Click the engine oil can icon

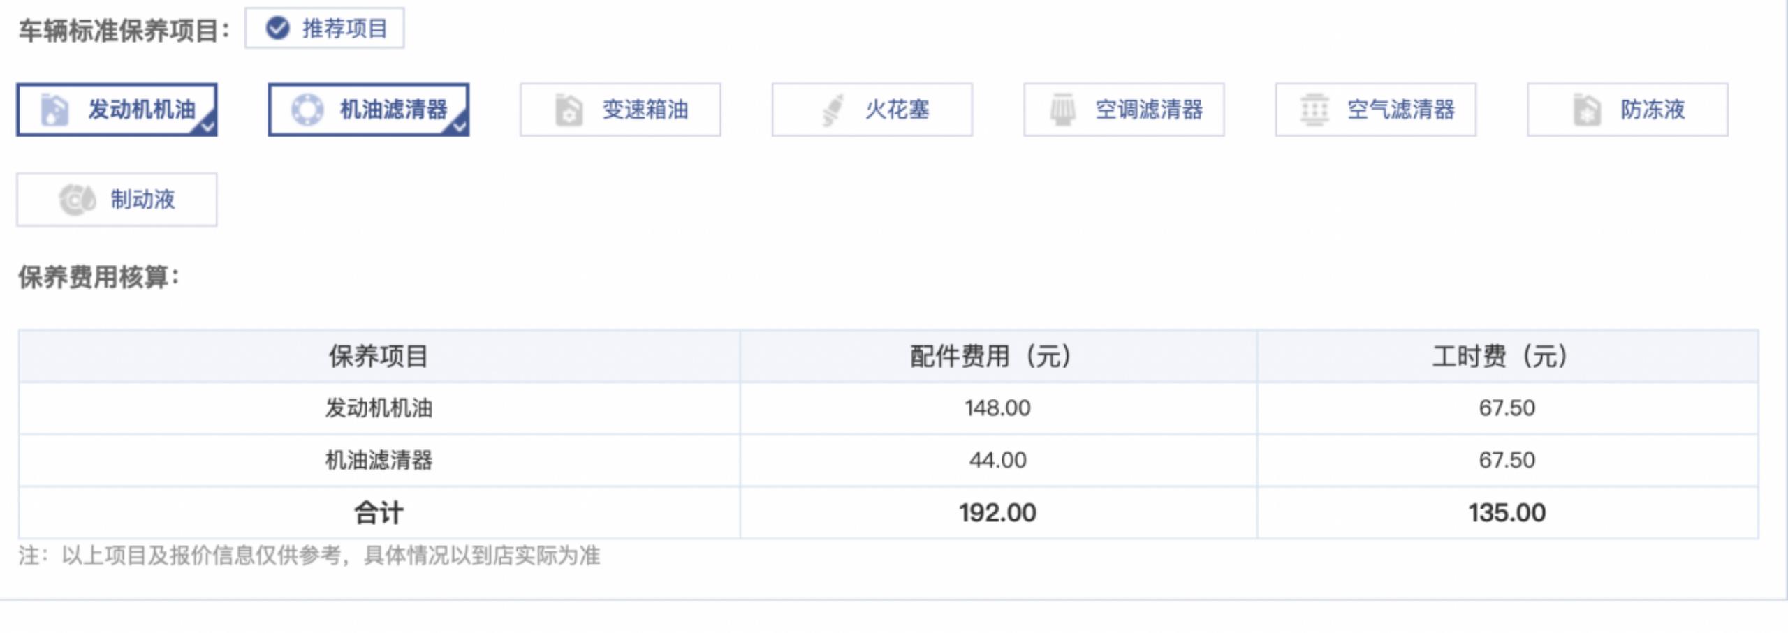click(55, 110)
